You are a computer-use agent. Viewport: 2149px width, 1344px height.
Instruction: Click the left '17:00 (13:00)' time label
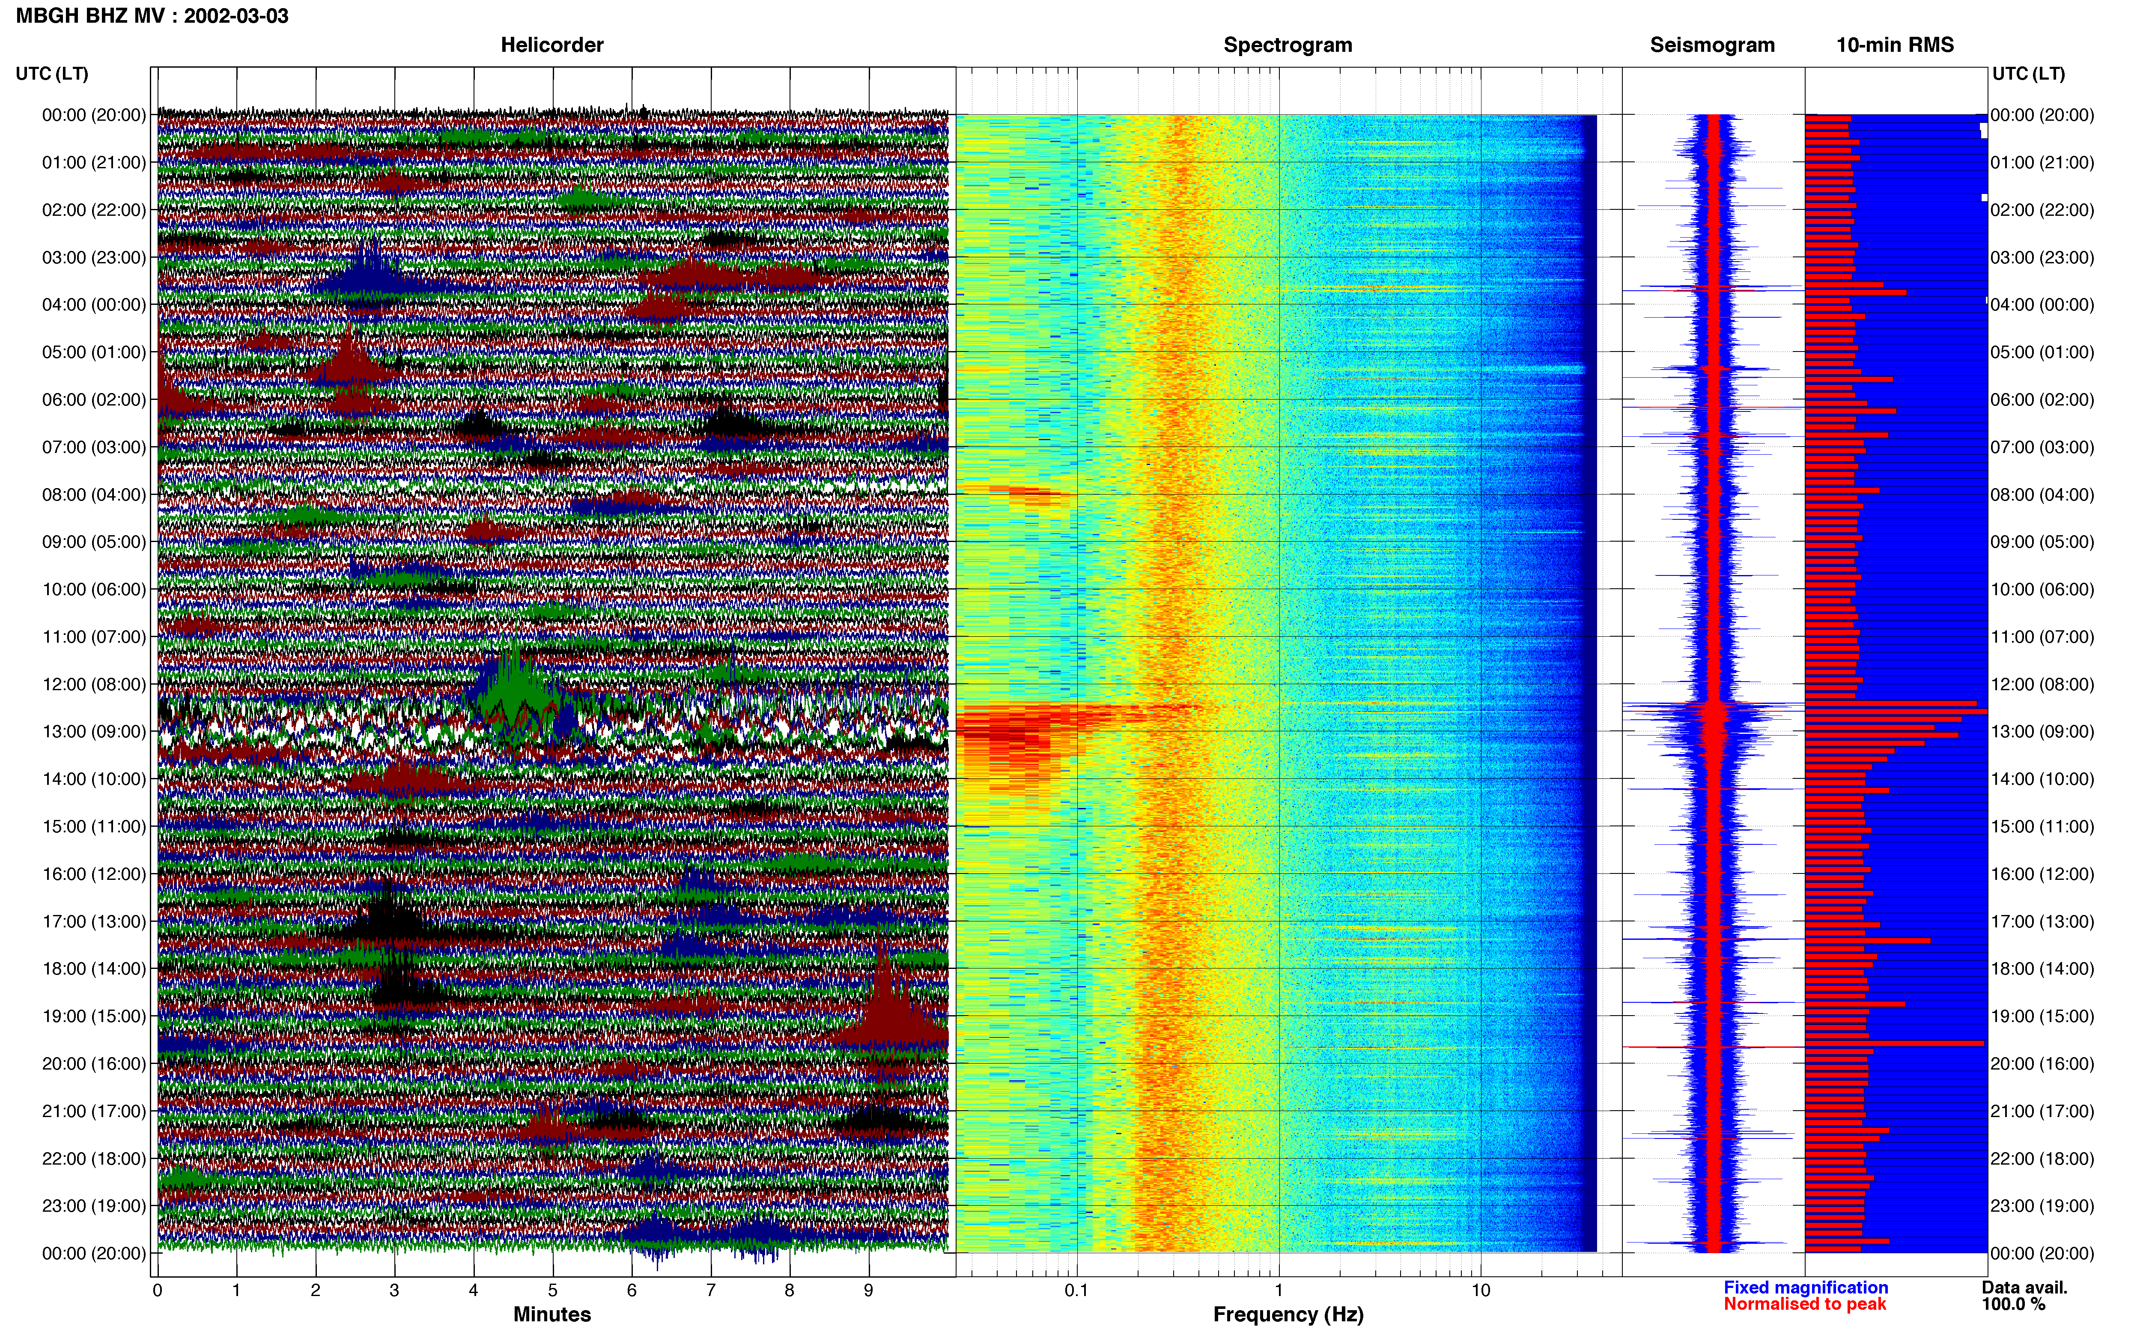tap(94, 922)
